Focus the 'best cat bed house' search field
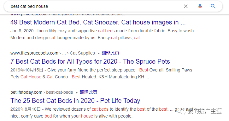This screenshot has width=229, height=121. pyautogui.click(x=95, y=6)
